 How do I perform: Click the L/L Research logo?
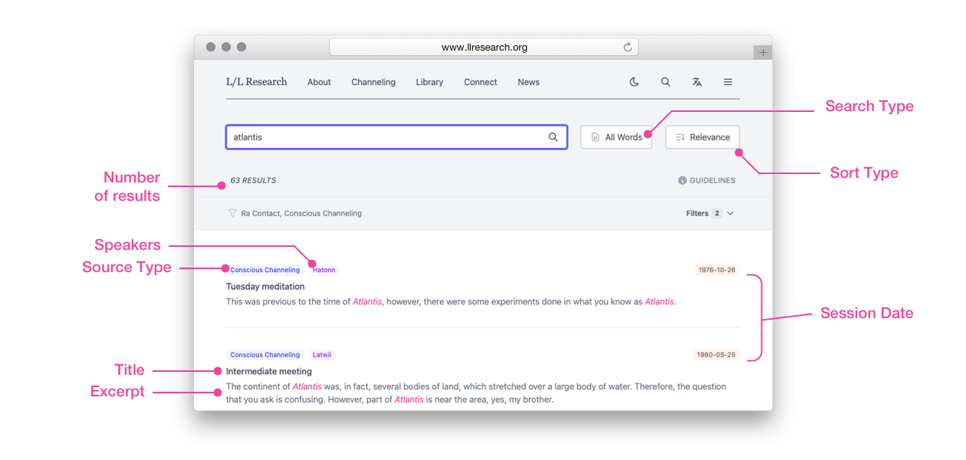256,82
